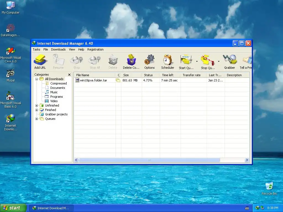Open the Start Queue dropdown arrow
This screenshot has height=212, width=283.
coord(197,62)
